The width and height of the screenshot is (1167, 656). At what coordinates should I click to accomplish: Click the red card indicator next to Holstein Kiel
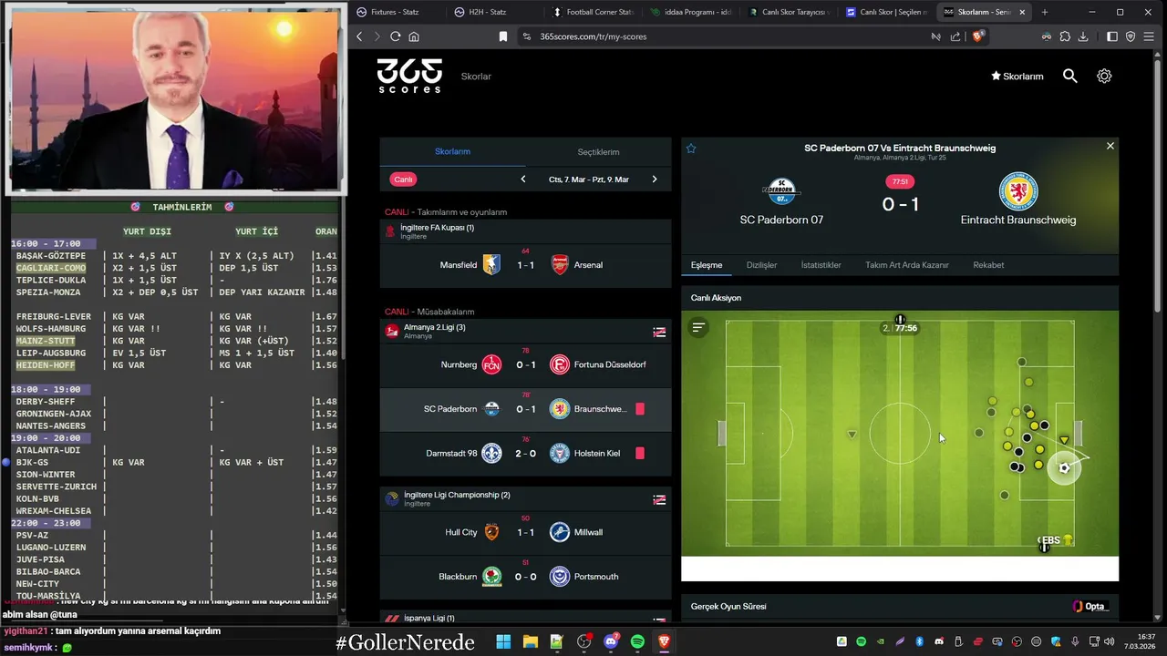coord(639,453)
